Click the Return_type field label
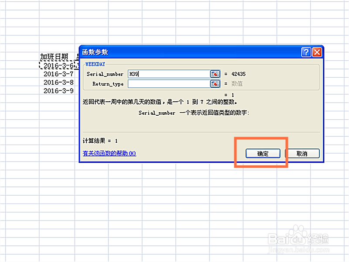 (108, 84)
